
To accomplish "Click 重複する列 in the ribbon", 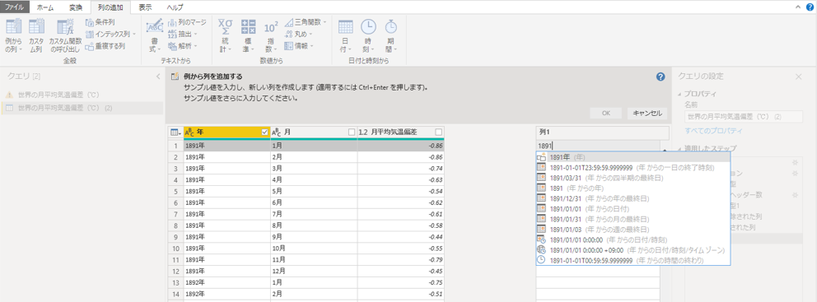I will [x=105, y=46].
